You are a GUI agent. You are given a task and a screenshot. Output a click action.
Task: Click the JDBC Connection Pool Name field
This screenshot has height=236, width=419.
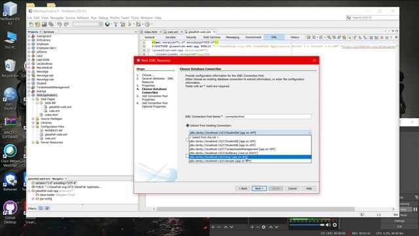point(268,117)
